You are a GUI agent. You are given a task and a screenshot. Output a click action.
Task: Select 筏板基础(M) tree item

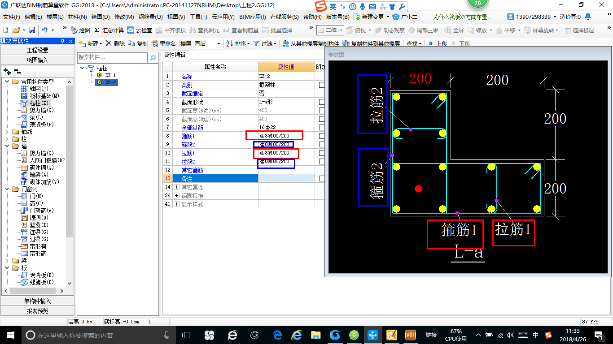[40, 96]
